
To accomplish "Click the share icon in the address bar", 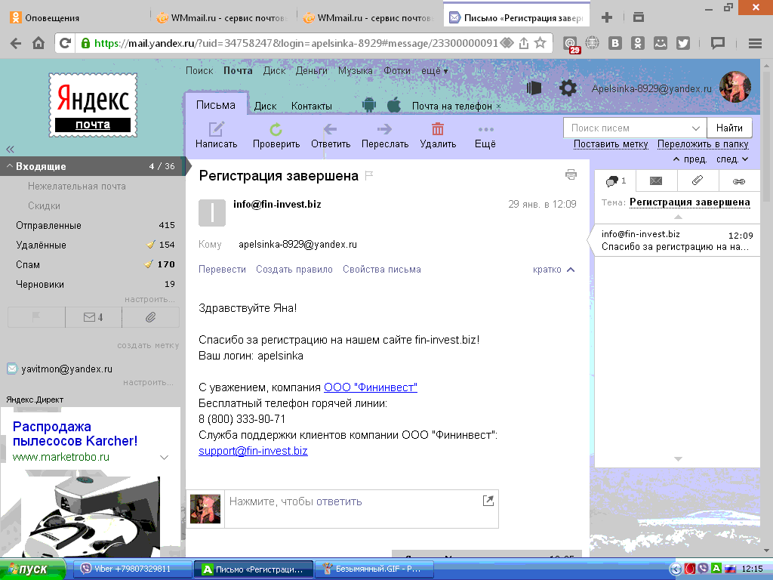I will 524,43.
